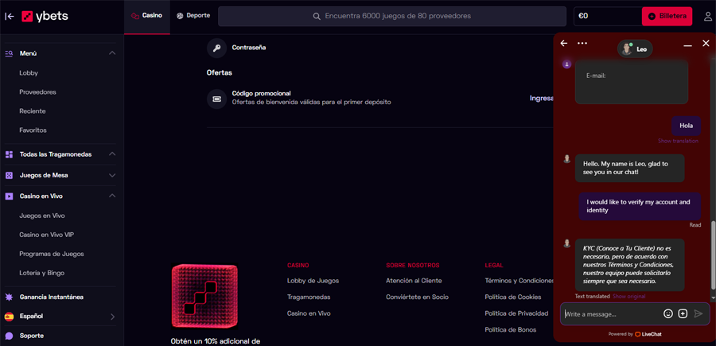Click the Código promocional ticket icon
Viewport: 716px width, 346px height.
coord(217,99)
